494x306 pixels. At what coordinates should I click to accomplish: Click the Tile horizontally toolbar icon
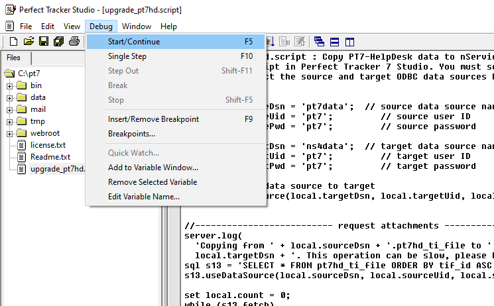pos(335,42)
